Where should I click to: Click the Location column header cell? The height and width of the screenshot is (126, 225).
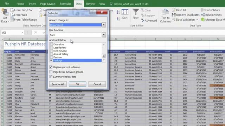coord(155,51)
